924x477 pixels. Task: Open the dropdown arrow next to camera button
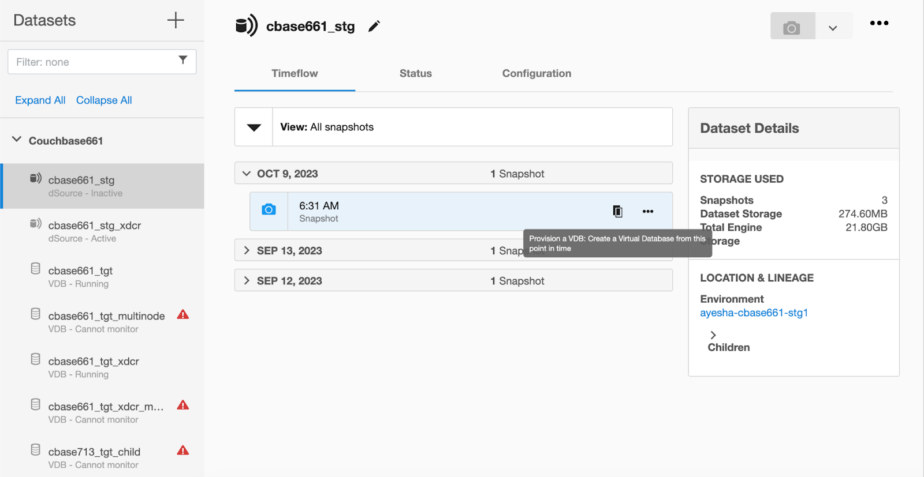click(x=833, y=28)
